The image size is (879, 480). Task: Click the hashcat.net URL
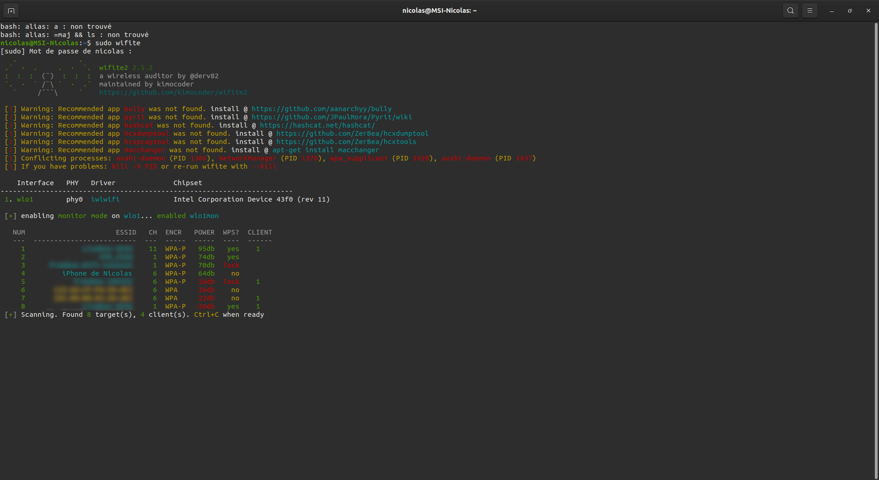click(x=317, y=125)
